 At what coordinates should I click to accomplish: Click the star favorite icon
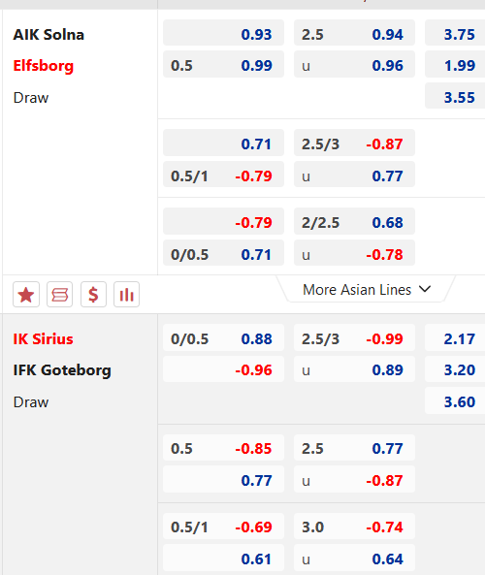[x=26, y=294]
